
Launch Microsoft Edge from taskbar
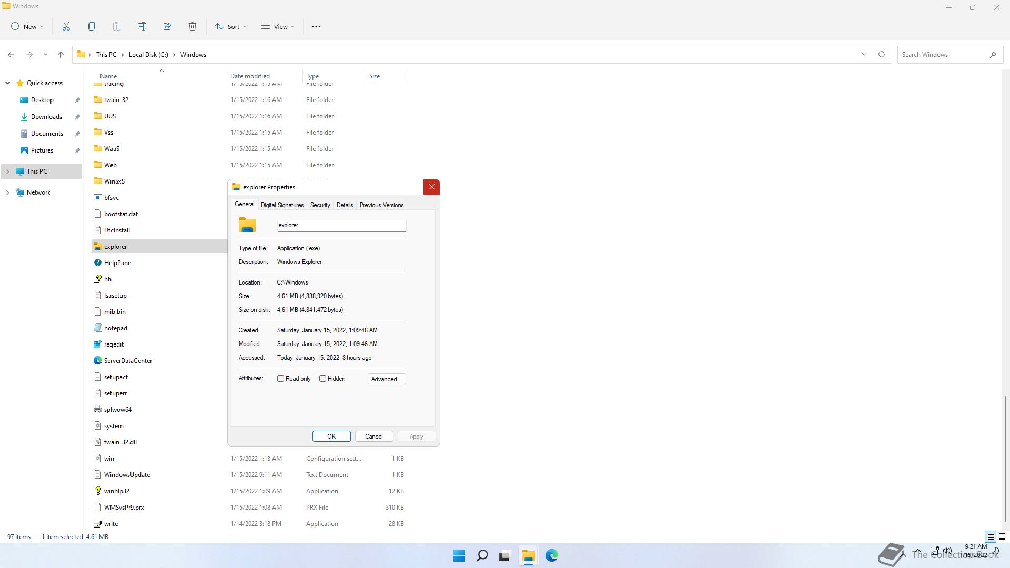(x=551, y=555)
